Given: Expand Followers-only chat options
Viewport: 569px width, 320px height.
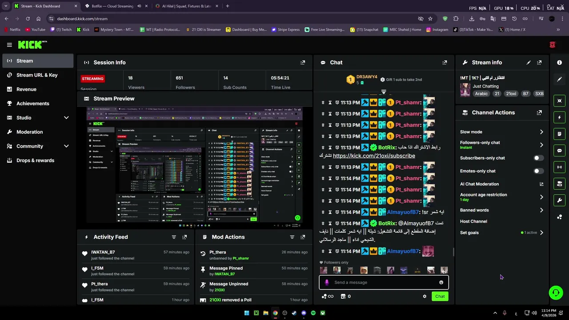Looking at the screenshot, I should tap(541, 145).
